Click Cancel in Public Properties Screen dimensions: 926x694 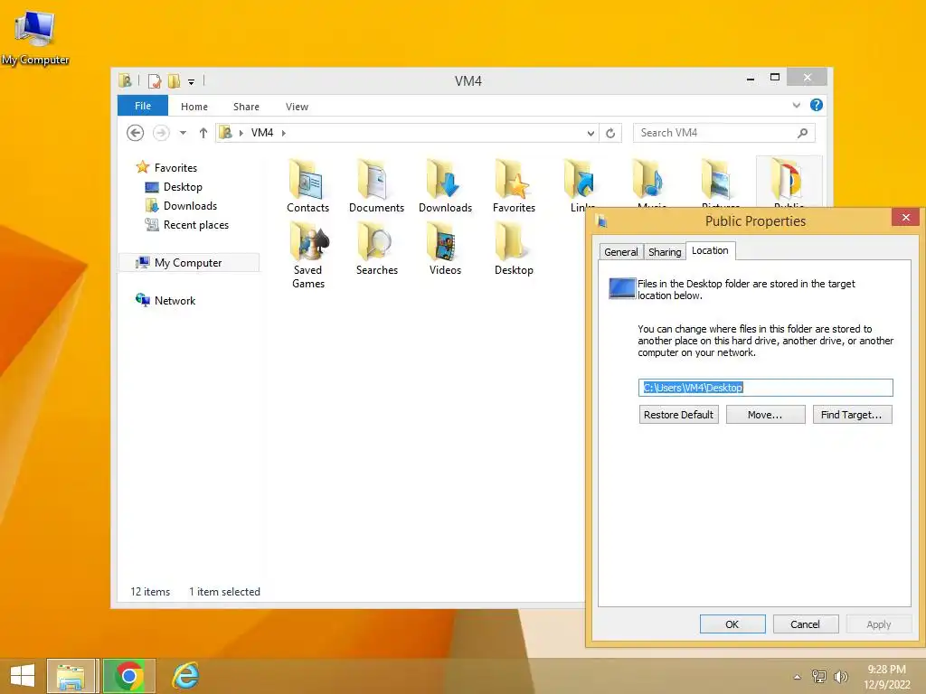(805, 624)
